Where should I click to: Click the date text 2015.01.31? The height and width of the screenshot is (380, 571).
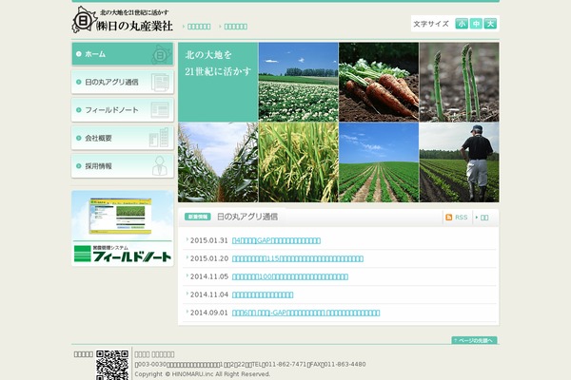point(209,240)
